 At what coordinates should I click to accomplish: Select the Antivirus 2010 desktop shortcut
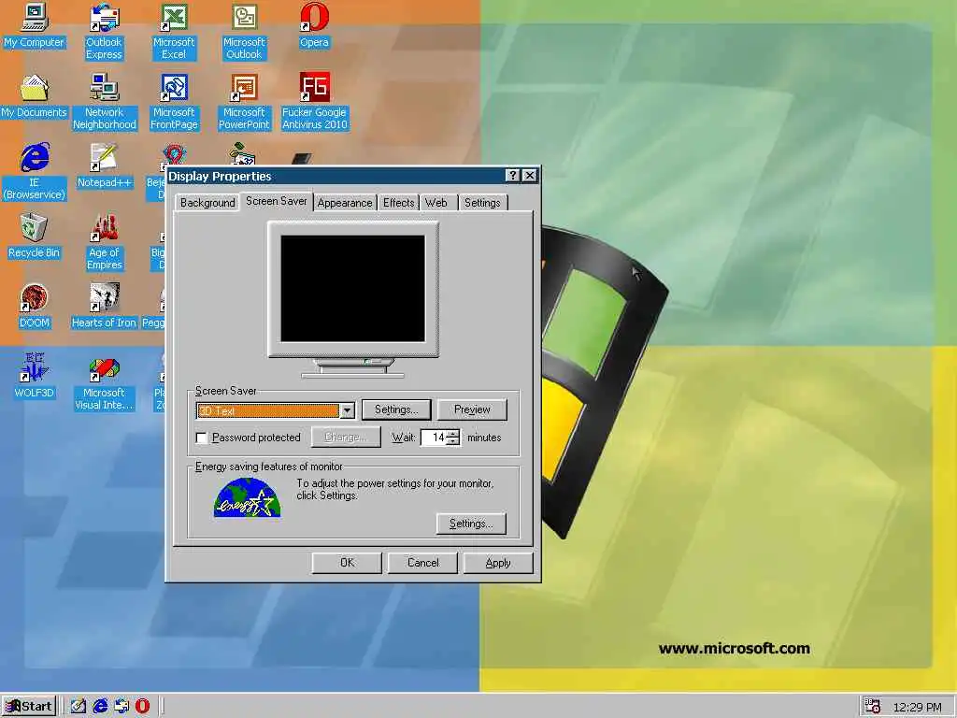pyautogui.click(x=314, y=102)
